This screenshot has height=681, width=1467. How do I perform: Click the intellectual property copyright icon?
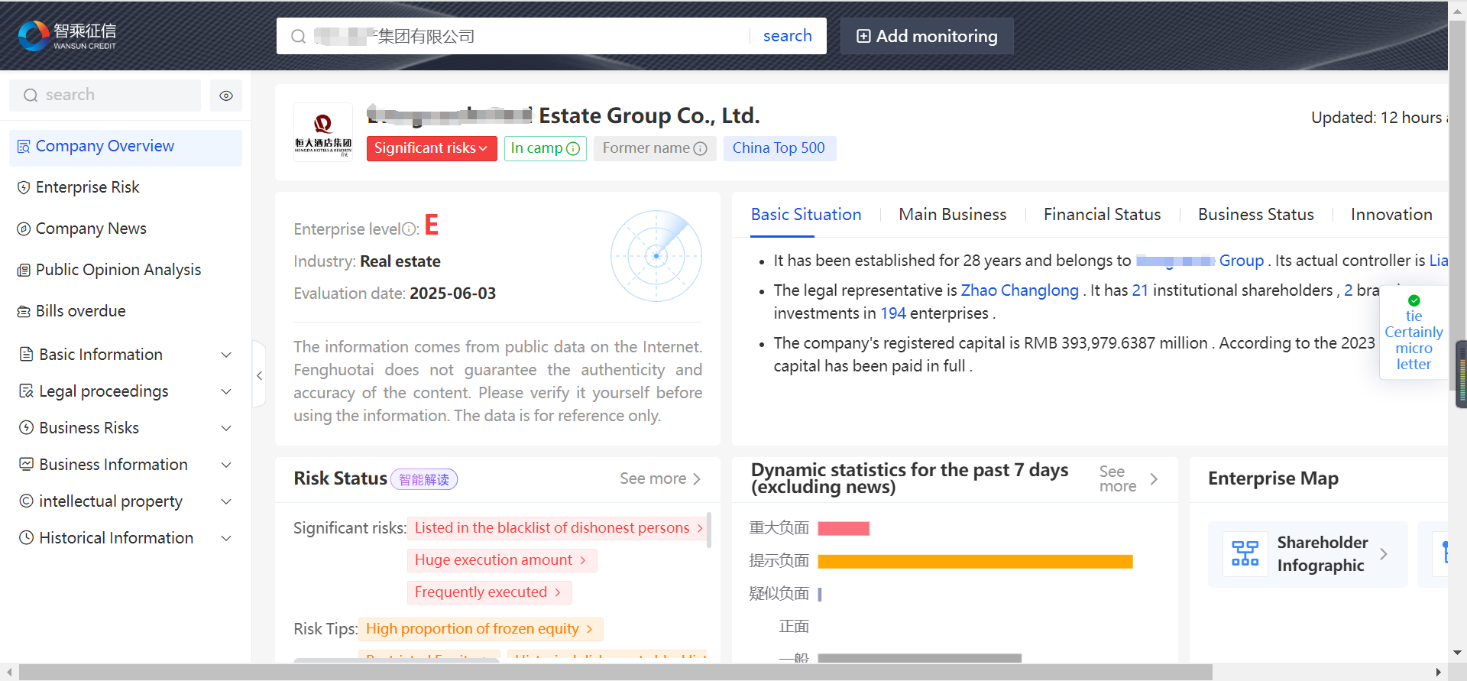coord(26,501)
